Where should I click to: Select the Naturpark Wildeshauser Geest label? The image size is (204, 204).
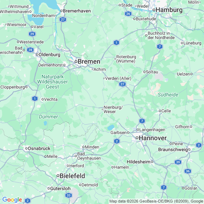pyautogui.click(x=52, y=82)
